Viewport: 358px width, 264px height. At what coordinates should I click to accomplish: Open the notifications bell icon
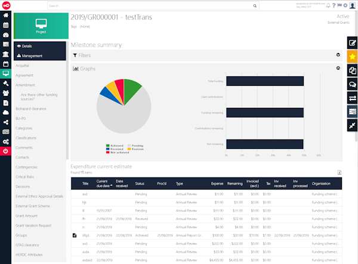coord(328,5)
